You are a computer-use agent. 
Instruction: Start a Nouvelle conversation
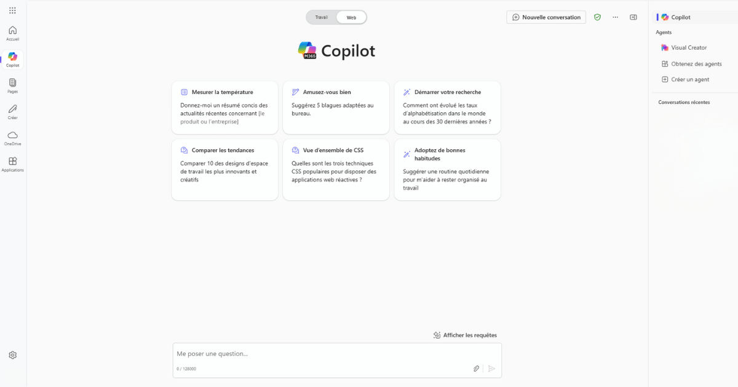(546, 17)
